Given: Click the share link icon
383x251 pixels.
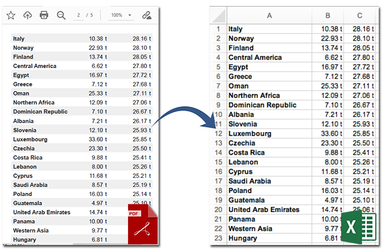Looking at the screenshot, I should click(x=147, y=15).
